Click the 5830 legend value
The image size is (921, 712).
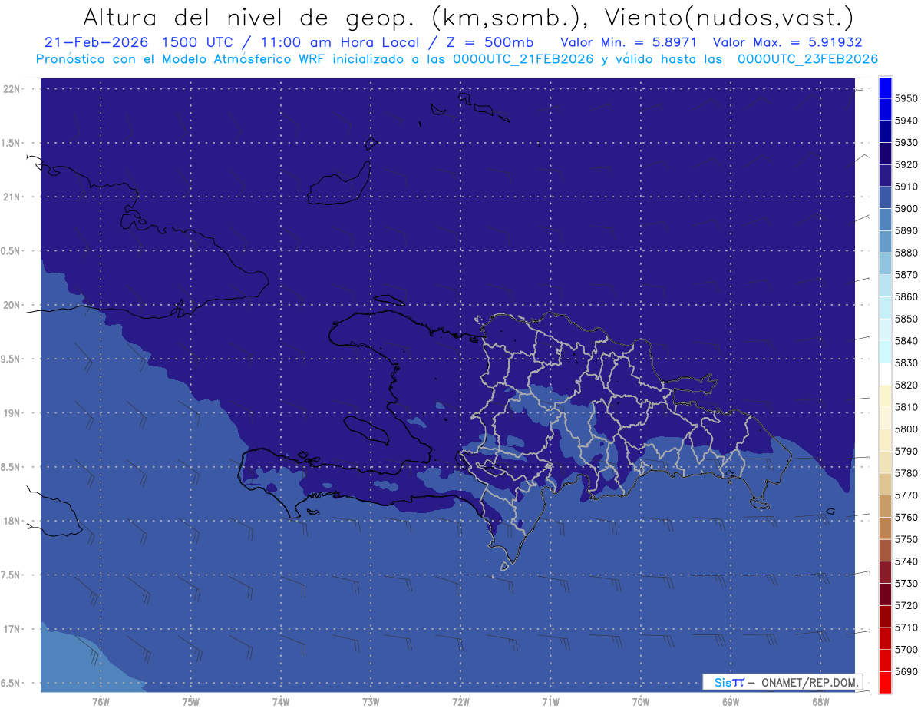(906, 363)
